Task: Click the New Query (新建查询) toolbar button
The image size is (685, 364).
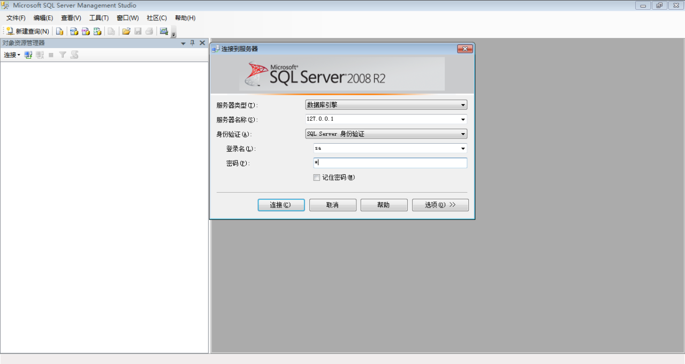Action: click(28, 32)
